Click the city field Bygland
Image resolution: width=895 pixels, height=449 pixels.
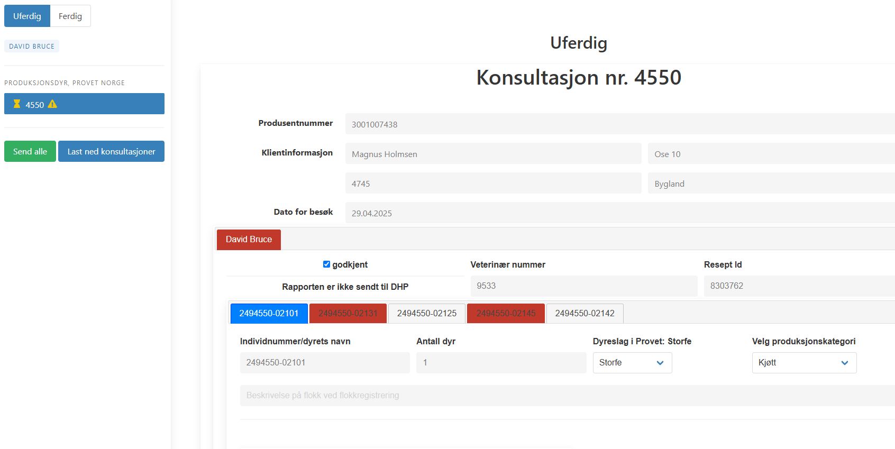pos(771,183)
